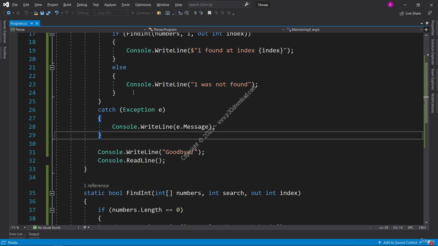Open the Team Explorer side tab
The image size is (438, 246).
point(433,79)
